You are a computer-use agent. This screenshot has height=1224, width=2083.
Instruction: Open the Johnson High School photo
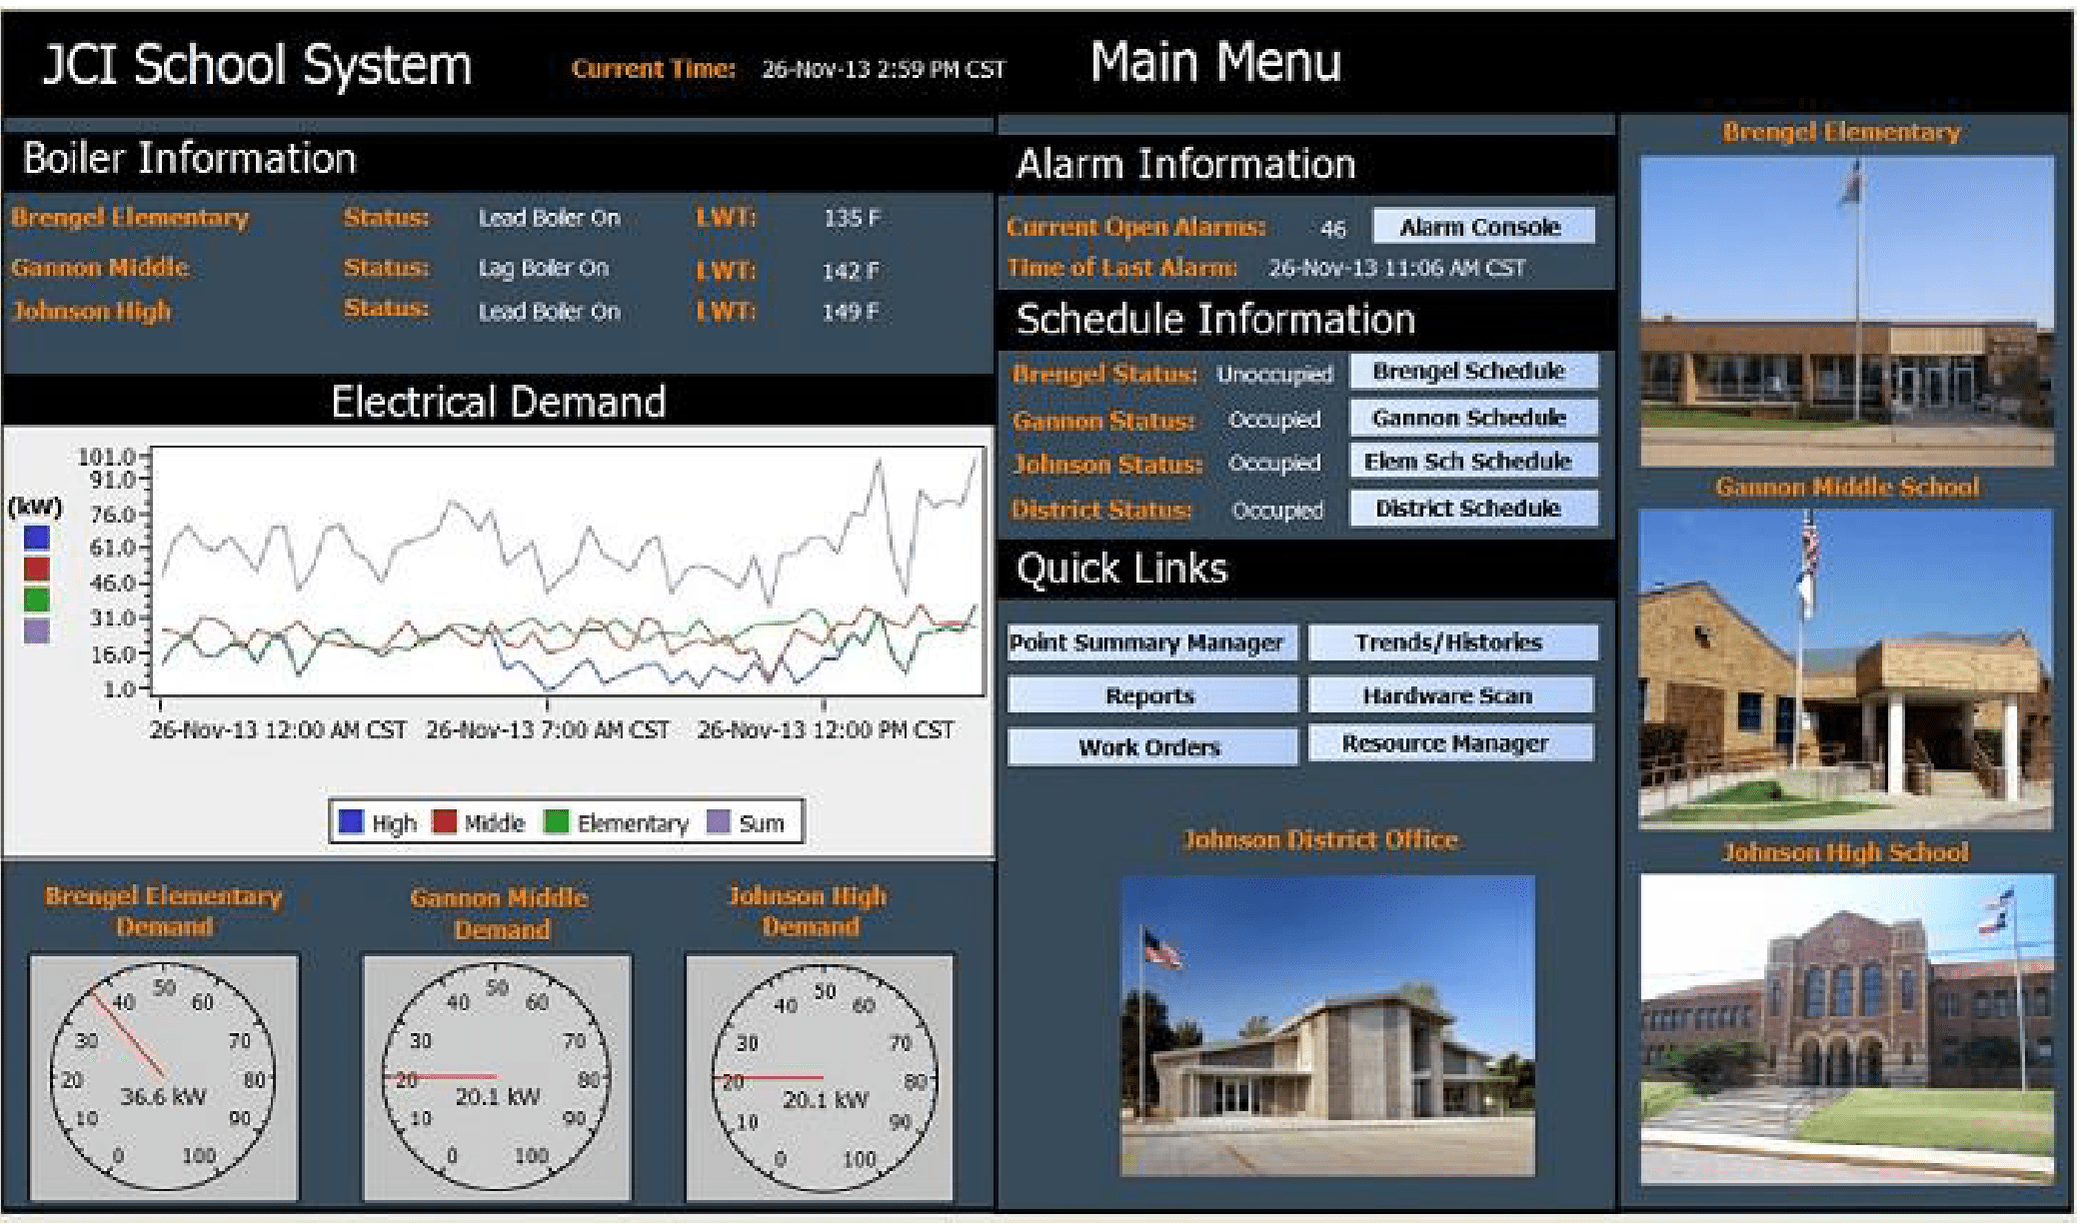pyautogui.click(x=1846, y=1029)
